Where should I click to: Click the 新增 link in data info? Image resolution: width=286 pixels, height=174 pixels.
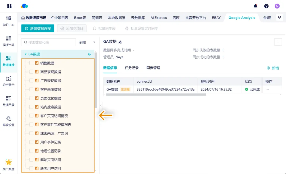click(273, 68)
